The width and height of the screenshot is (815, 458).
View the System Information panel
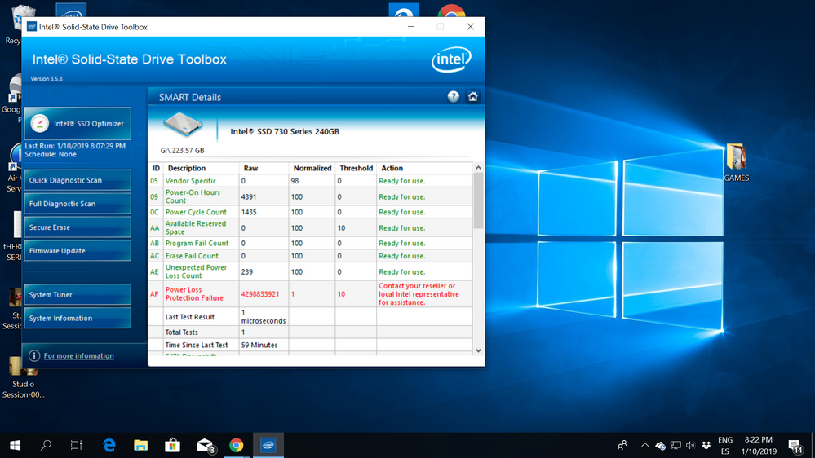[78, 319]
